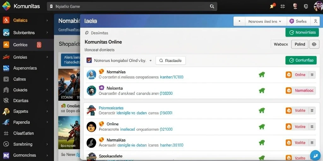Image resolution: width=323 pixels, height=161 pixels.
Task: Click the Wabacx button
Action: [281, 44]
